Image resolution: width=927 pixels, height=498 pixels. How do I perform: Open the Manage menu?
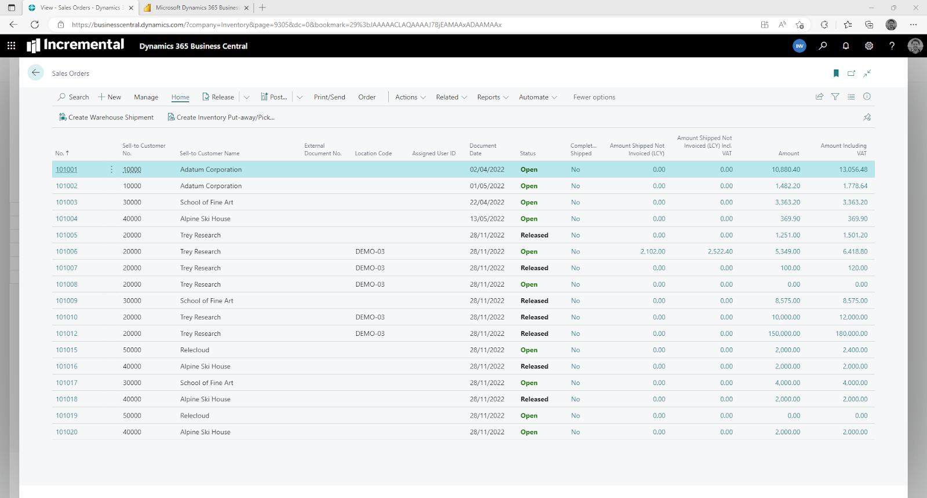[146, 97]
